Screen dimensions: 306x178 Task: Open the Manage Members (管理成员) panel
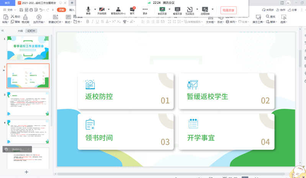point(118,10)
